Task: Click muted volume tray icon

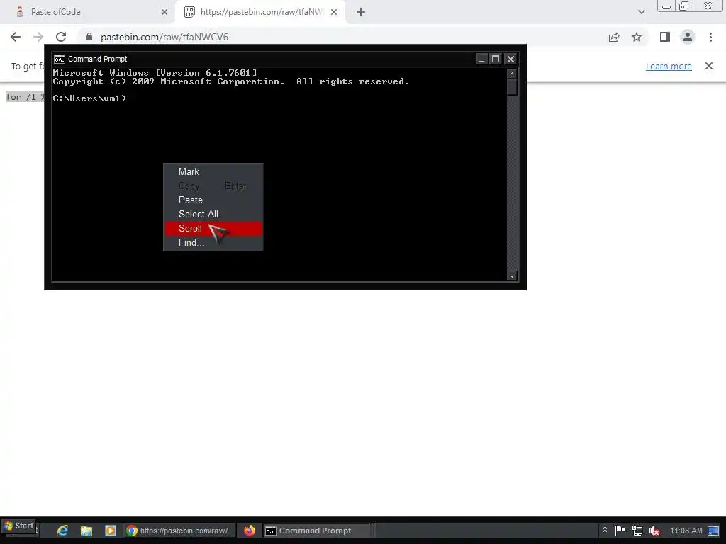Action: pos(654,531)
